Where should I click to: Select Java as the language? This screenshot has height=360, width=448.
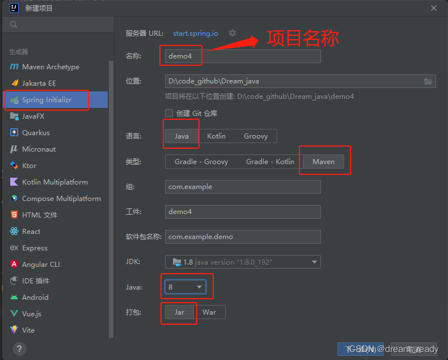point(181,136)
